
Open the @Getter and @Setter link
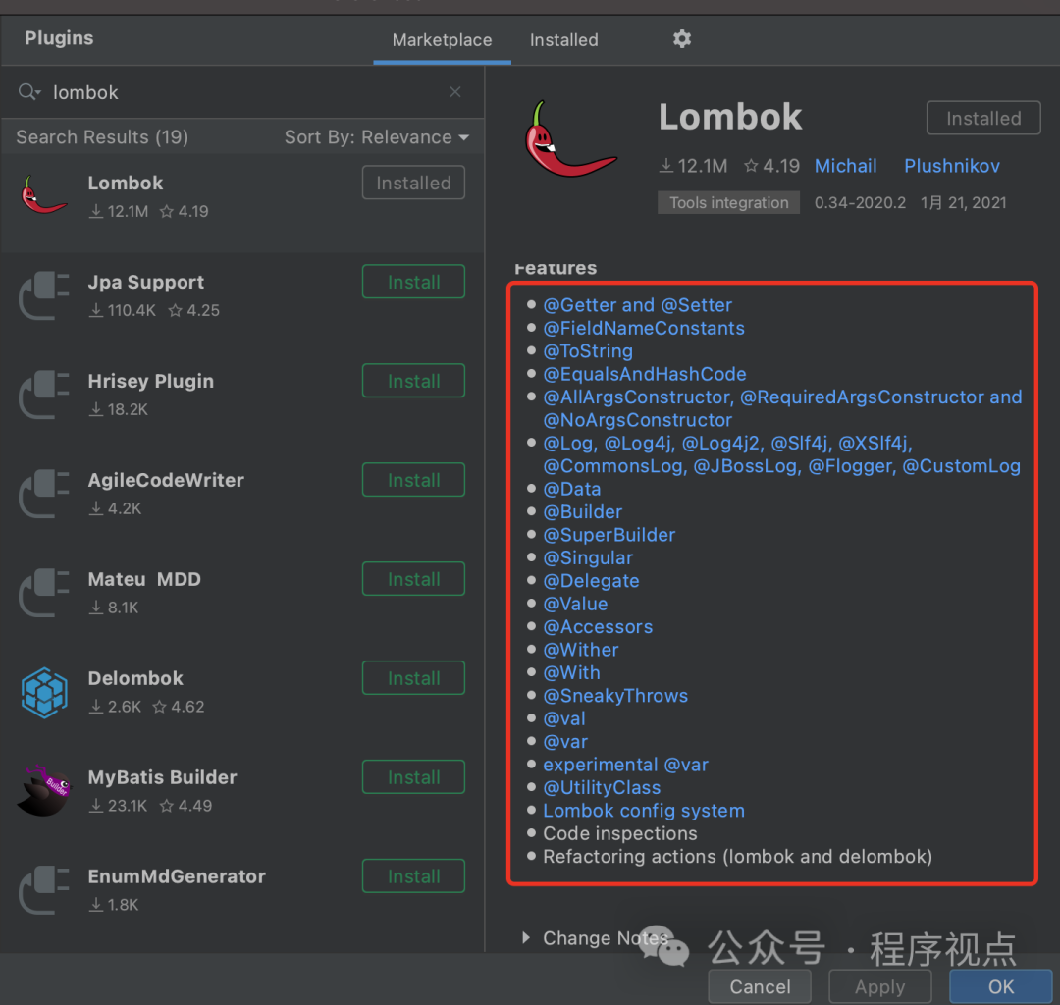click(637, 305)
